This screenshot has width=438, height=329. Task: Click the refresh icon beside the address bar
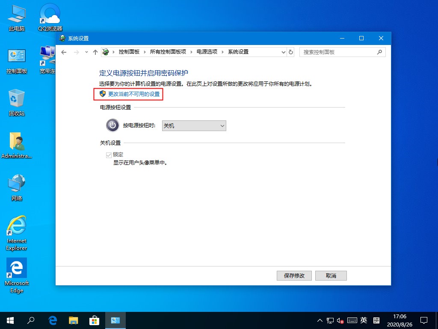tap(291, 52)
